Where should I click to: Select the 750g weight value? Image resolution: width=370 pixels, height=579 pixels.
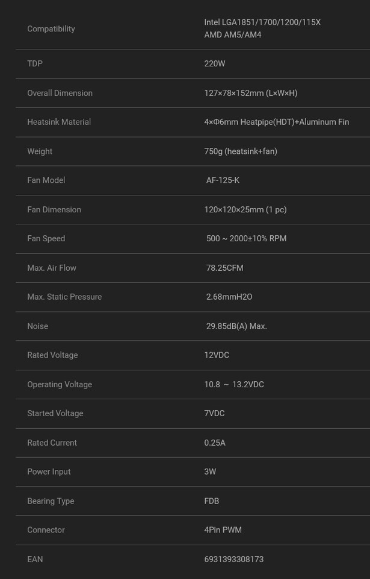(x=240, y=151)
